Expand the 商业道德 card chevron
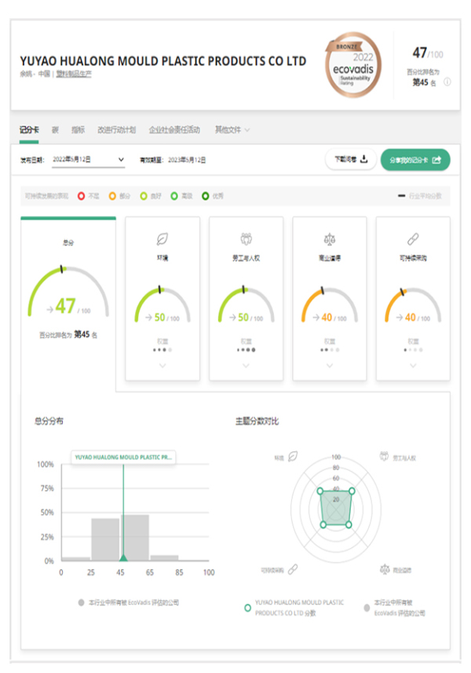The height and width of the screenshot is (673, 471). (x=330, y=366)
